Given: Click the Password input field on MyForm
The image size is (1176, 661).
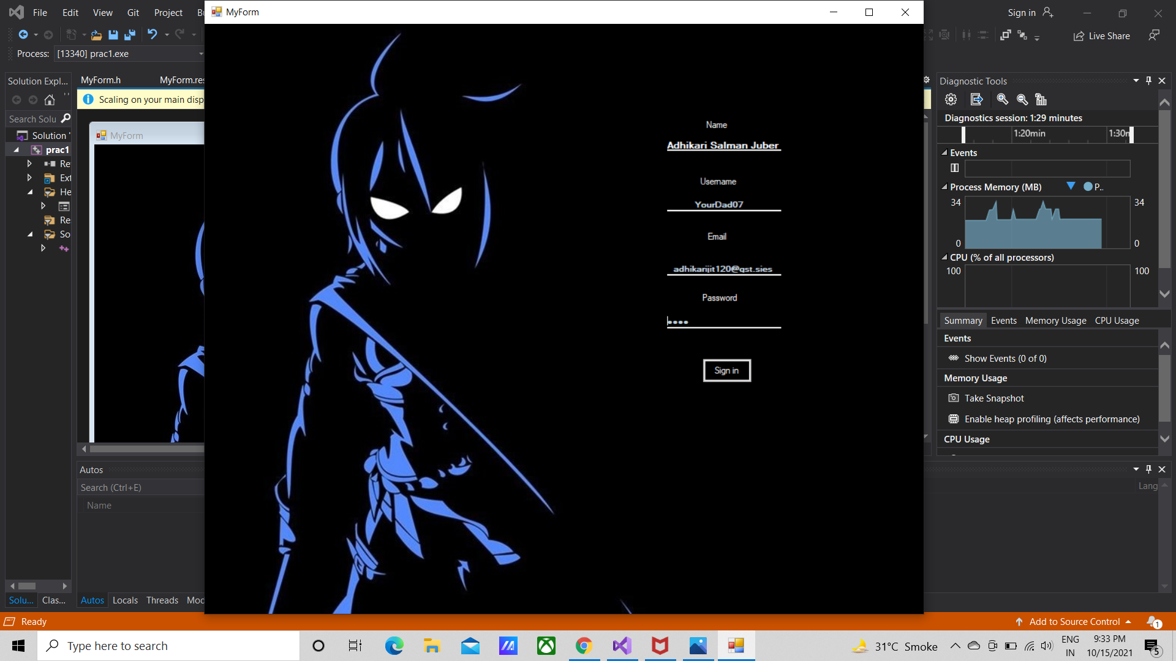Looking at the screenshot, I should pyautogui.click(x=723, y=321).
